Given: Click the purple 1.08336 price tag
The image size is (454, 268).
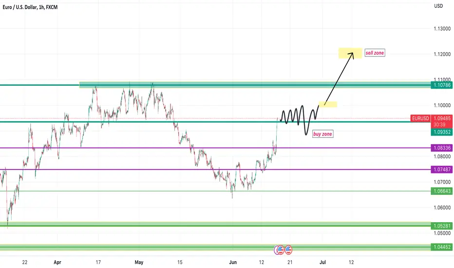Looking at the screenshot, I should click(441, 148).
